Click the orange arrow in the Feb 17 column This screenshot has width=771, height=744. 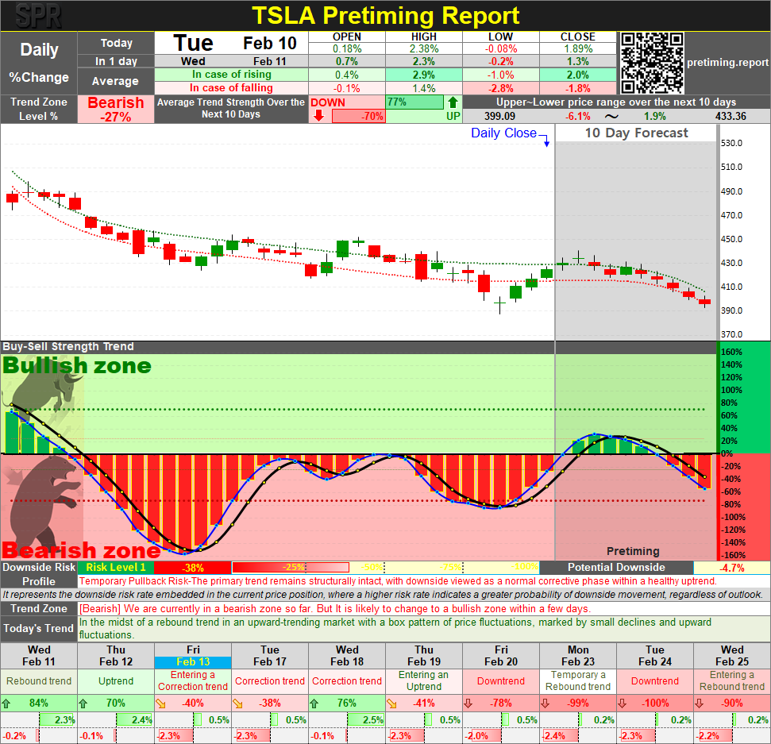(x=237, y=704)
